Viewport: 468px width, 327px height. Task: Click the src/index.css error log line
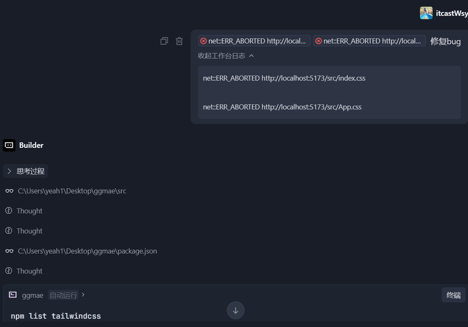coord(284,78)
